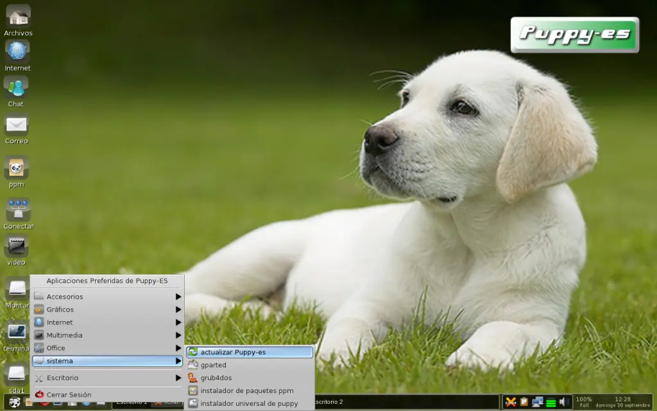Click the green memory bars tray icon
Viewport: 657px width, 411px height.
pyautogui.click(x=551, y=402)
